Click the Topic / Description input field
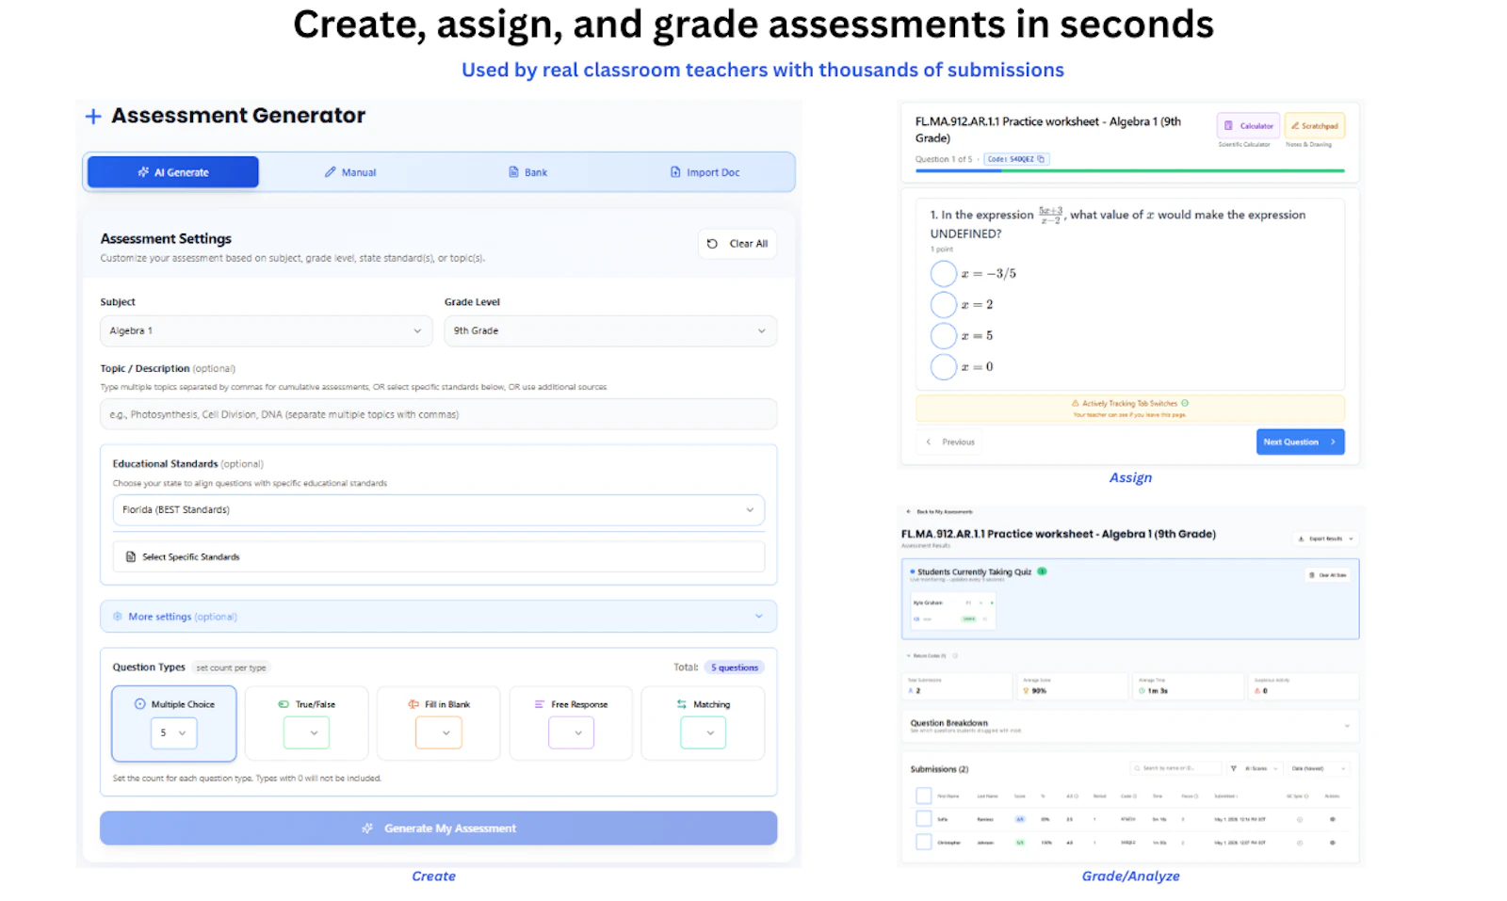The height and width of the screenshot is (901, 1507). pyautogui.click(x=439, y=414)
